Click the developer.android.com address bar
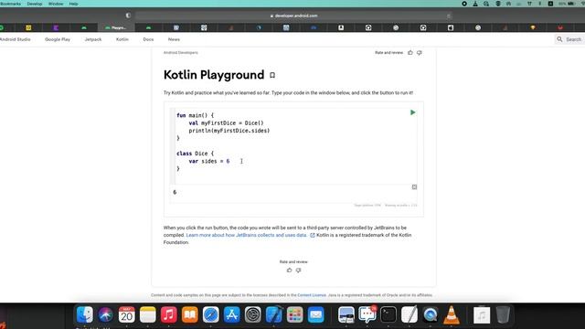 [x=293, y=16]
